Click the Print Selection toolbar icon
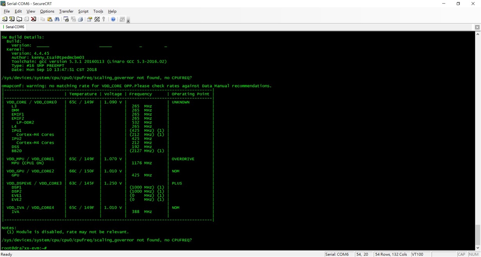The height and width of the screenshot is (257, 481). pyautogui.click(x=73, y=19)
